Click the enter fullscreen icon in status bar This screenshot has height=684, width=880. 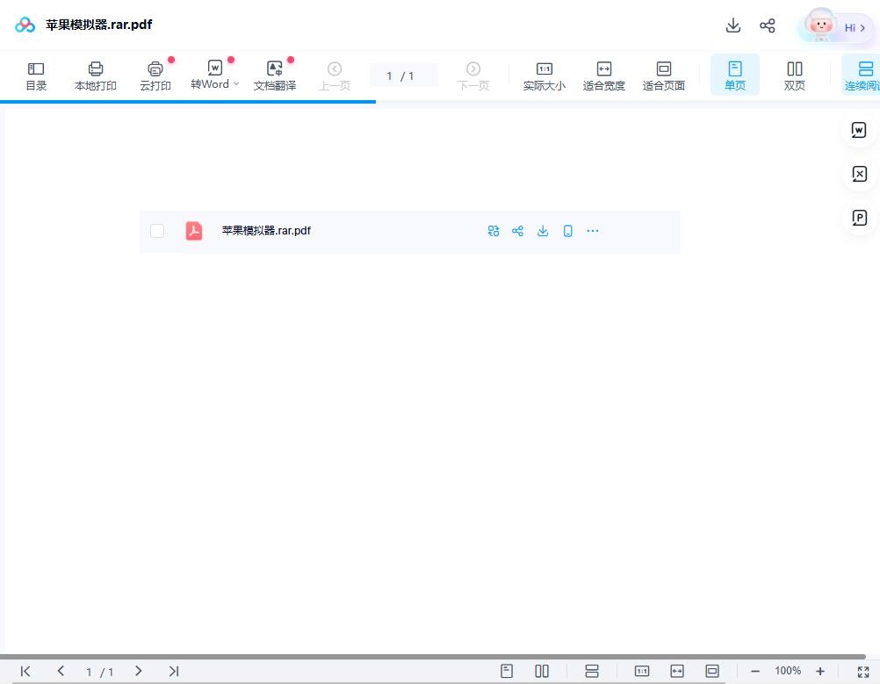(x=862, y=671)
